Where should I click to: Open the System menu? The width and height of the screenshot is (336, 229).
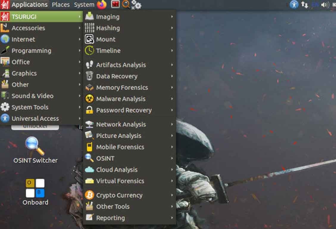click(x=84, y=5)
